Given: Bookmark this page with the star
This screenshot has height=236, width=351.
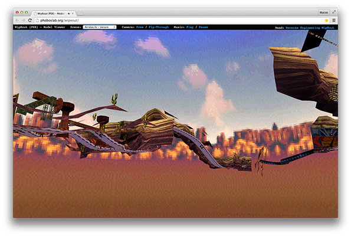Looking at the screenshot, I should coord(327,21).
